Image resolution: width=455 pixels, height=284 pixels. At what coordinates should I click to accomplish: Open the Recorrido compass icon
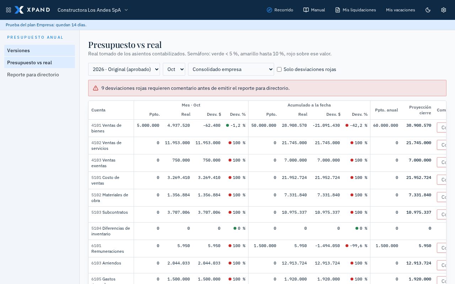(269, 10)
